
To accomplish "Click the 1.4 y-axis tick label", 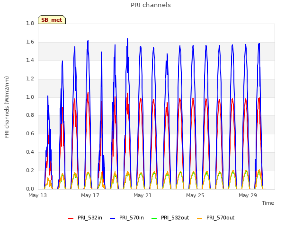I will (30, 60).
